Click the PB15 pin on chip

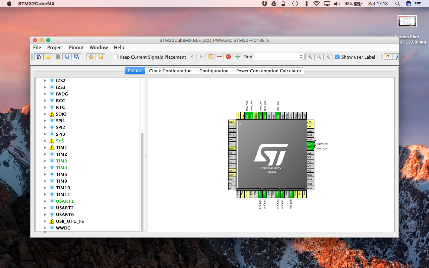tap(311, 175)
